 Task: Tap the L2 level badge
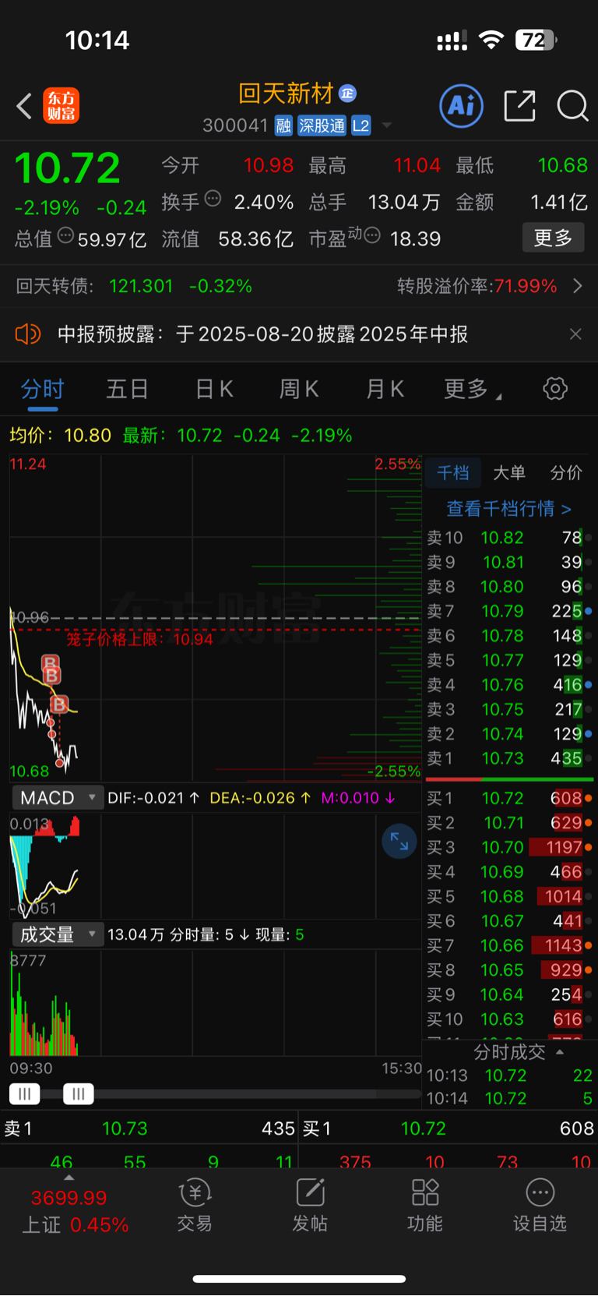click(x=361, y=125)
